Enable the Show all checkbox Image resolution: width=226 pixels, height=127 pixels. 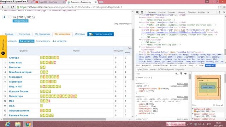tap(214, 105)
